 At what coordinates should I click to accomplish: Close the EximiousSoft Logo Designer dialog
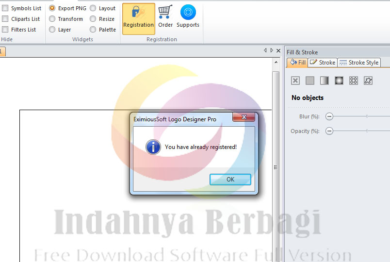coord(244,117)
